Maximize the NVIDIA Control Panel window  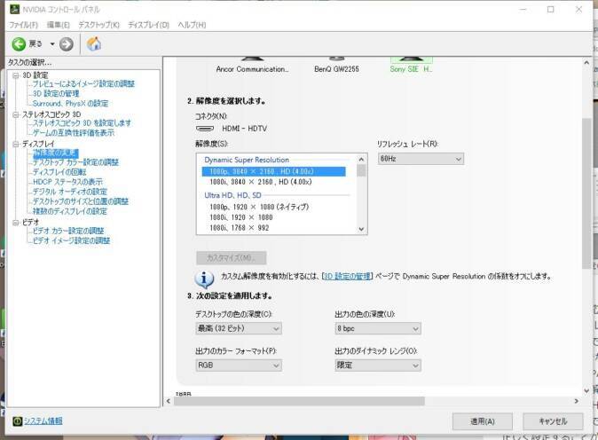pos(551,10)
